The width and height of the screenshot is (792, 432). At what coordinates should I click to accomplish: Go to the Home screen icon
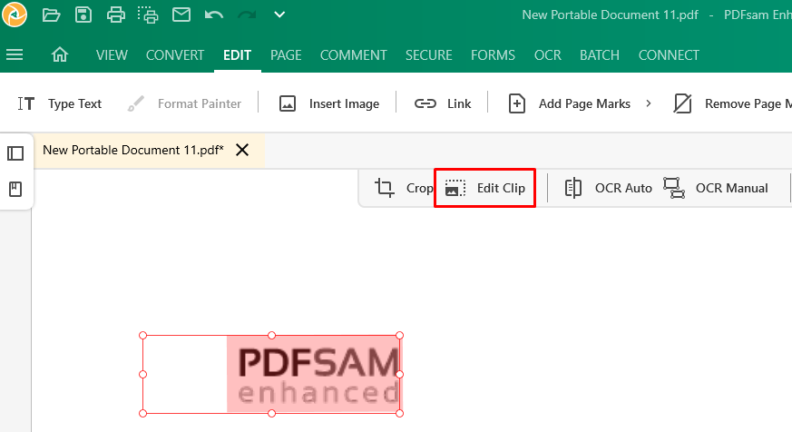[x=60, y=54]
